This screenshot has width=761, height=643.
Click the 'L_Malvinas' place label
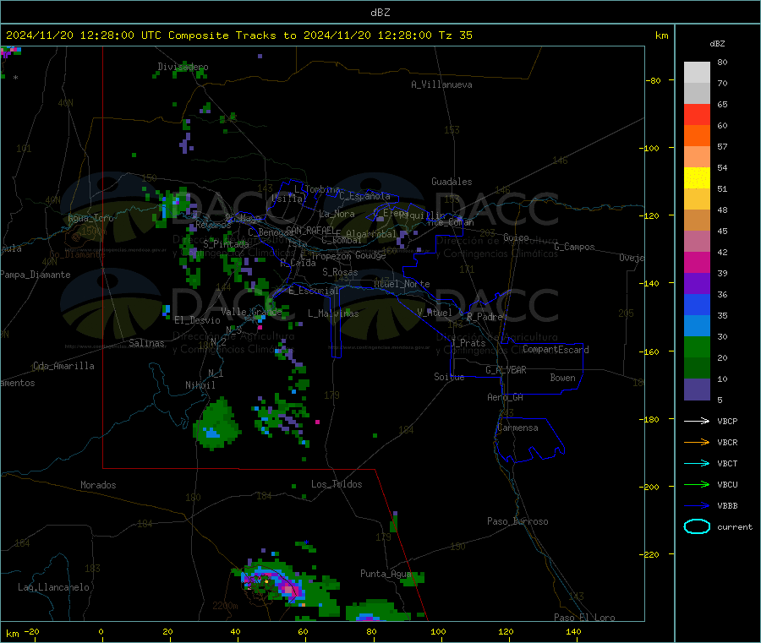click(x=333, y=313)
